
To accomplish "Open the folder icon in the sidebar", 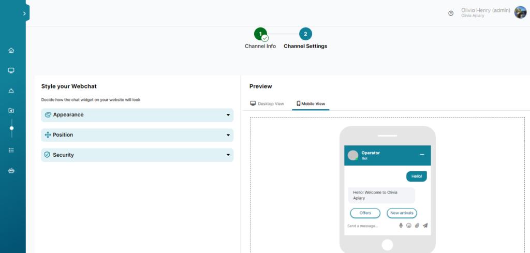I will click(x=11, y=110).
